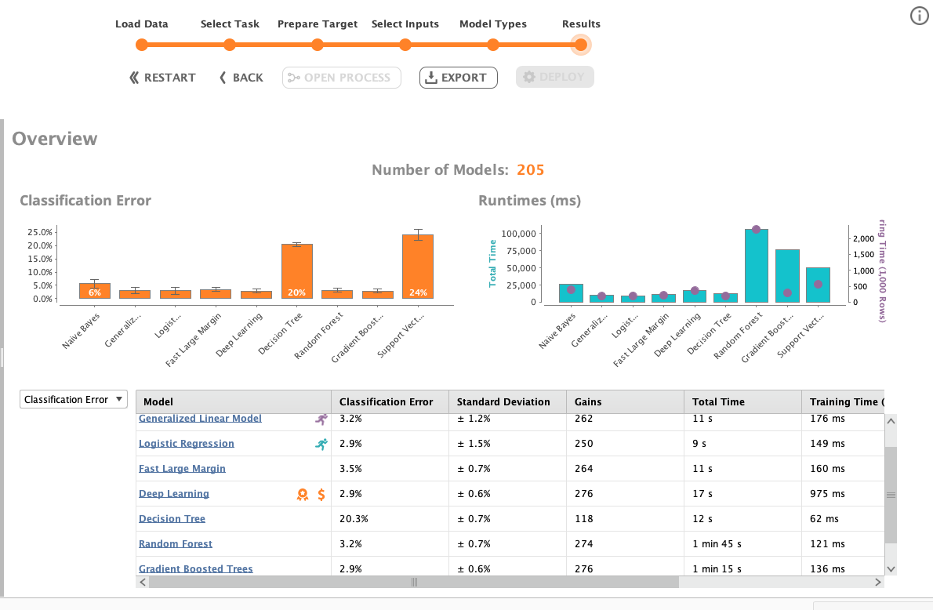Click the info icon in top-right corner
Viewport: 933px width, 610px height.
[x=919, y=16]
